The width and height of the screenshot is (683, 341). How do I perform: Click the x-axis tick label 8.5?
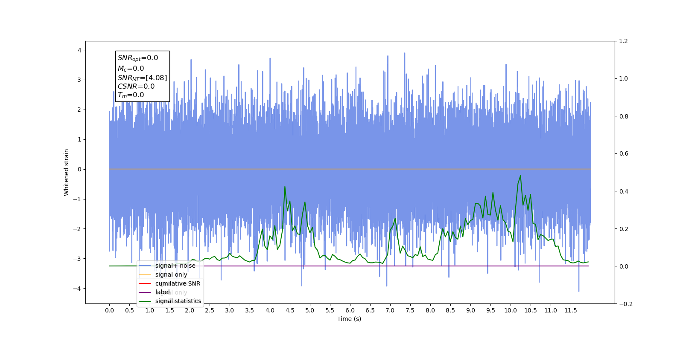450,310
